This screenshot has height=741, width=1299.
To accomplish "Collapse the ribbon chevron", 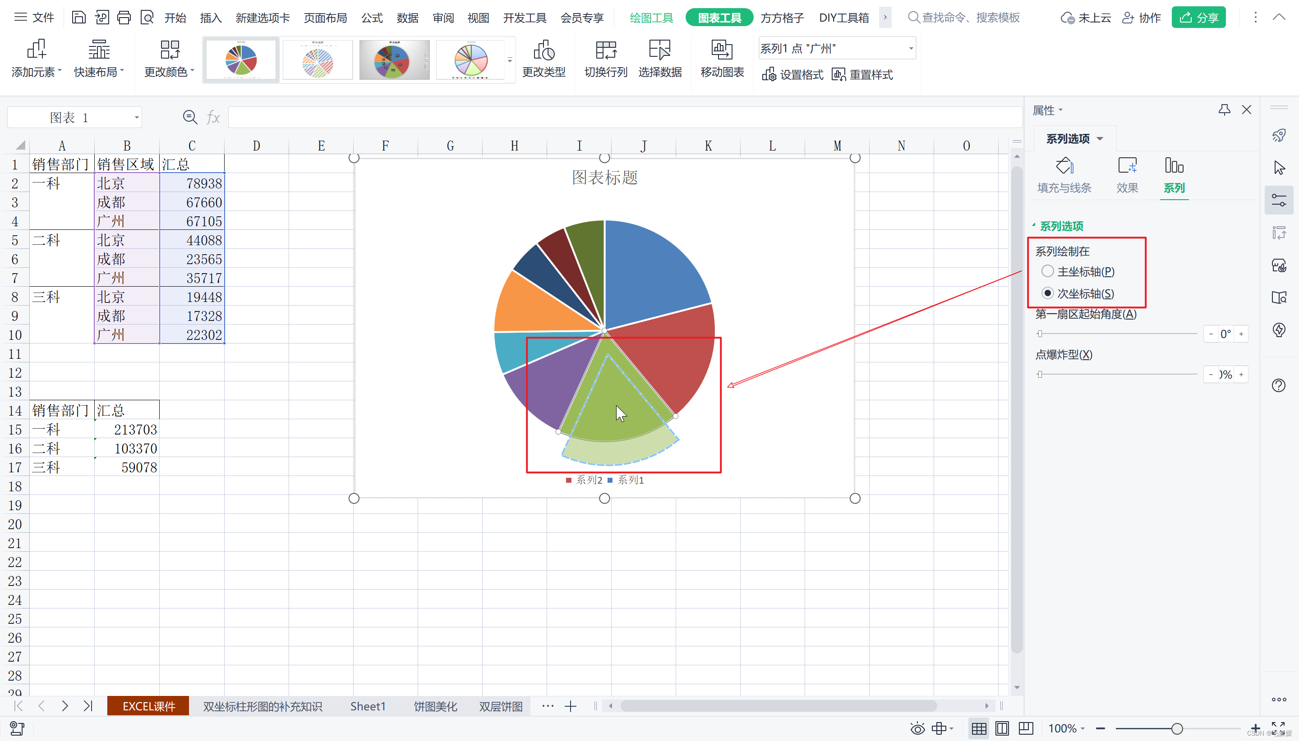I will click(1279, 17).
